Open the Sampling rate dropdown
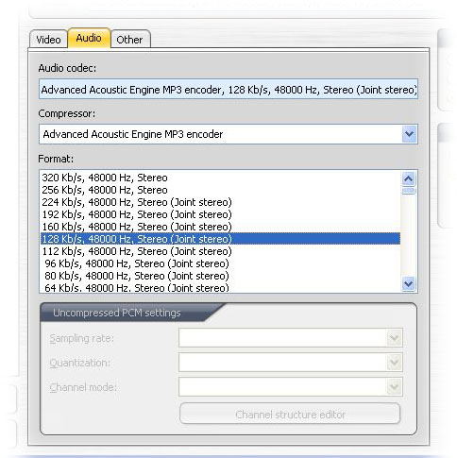 point(291,338)
